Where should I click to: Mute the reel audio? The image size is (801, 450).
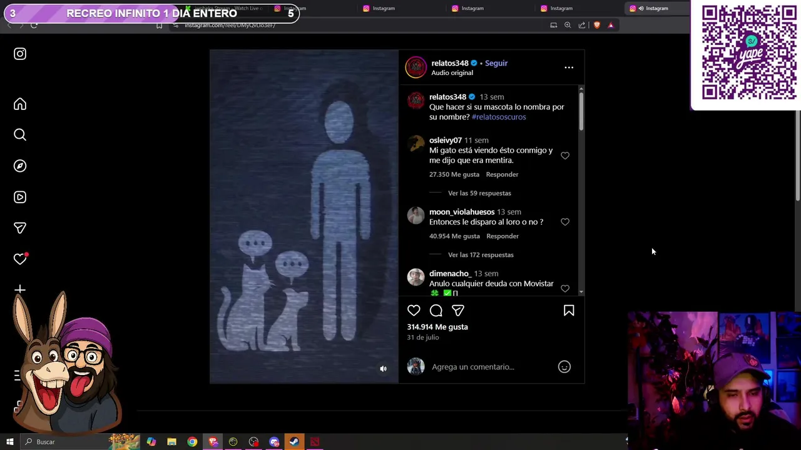[384, 369]
